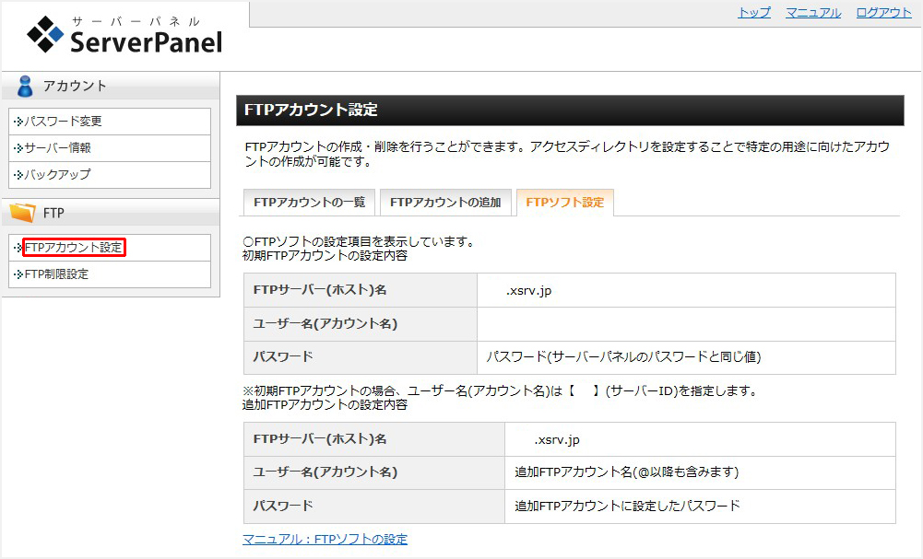
Task: Open FTPアカウント設定 in the sidebar
Action: pyautogui.click(x=73, y=248)
